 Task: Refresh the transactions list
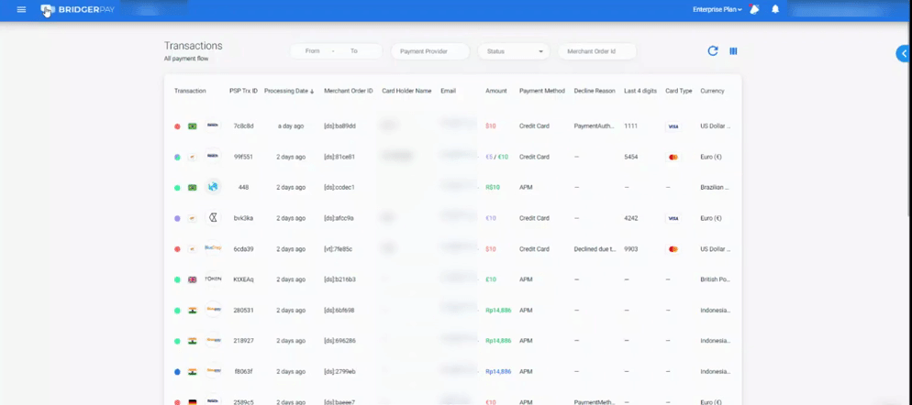pyautogui.click(x=713, y=51)
